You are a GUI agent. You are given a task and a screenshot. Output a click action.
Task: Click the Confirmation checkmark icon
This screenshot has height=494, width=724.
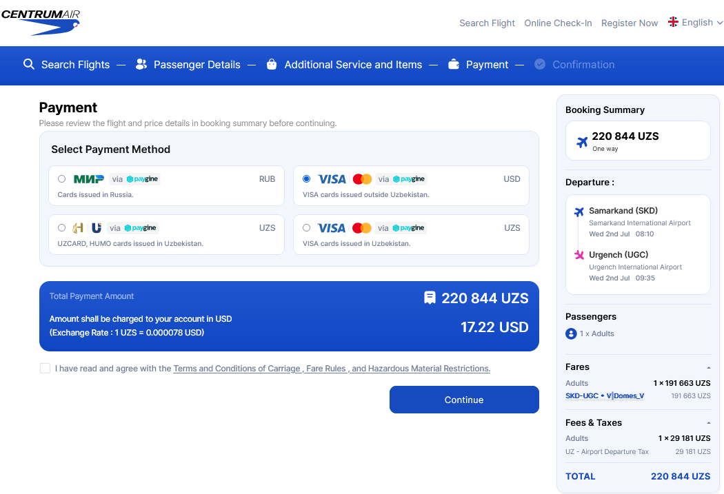tap(540, 64)
